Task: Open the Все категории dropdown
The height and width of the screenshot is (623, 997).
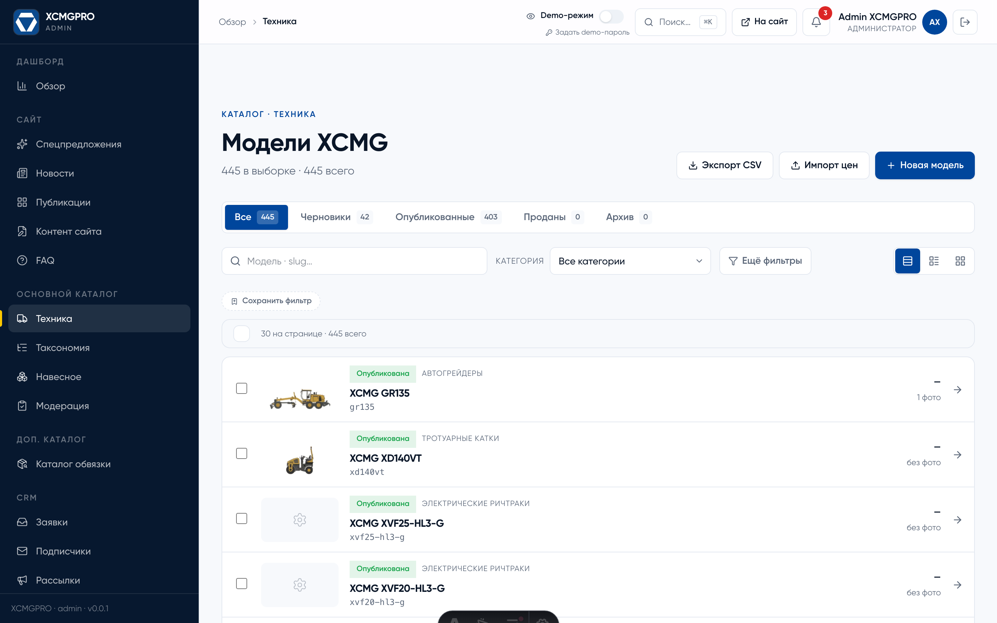Action: (630, 261)
